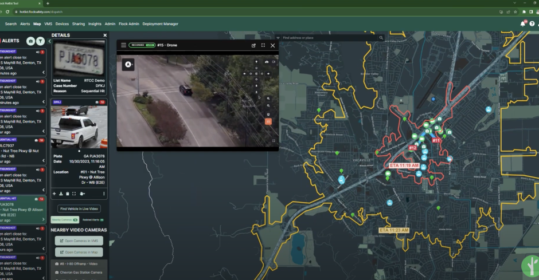This screenshot has width=539, height=280.
Task: View the PJA3078 license plate thumbnail
Action: [79, 58]
